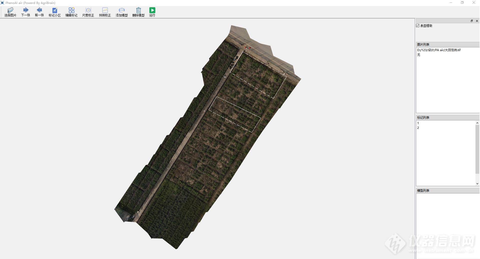
Task: Click the 模型列表 panel header
Action: [447, 190]
